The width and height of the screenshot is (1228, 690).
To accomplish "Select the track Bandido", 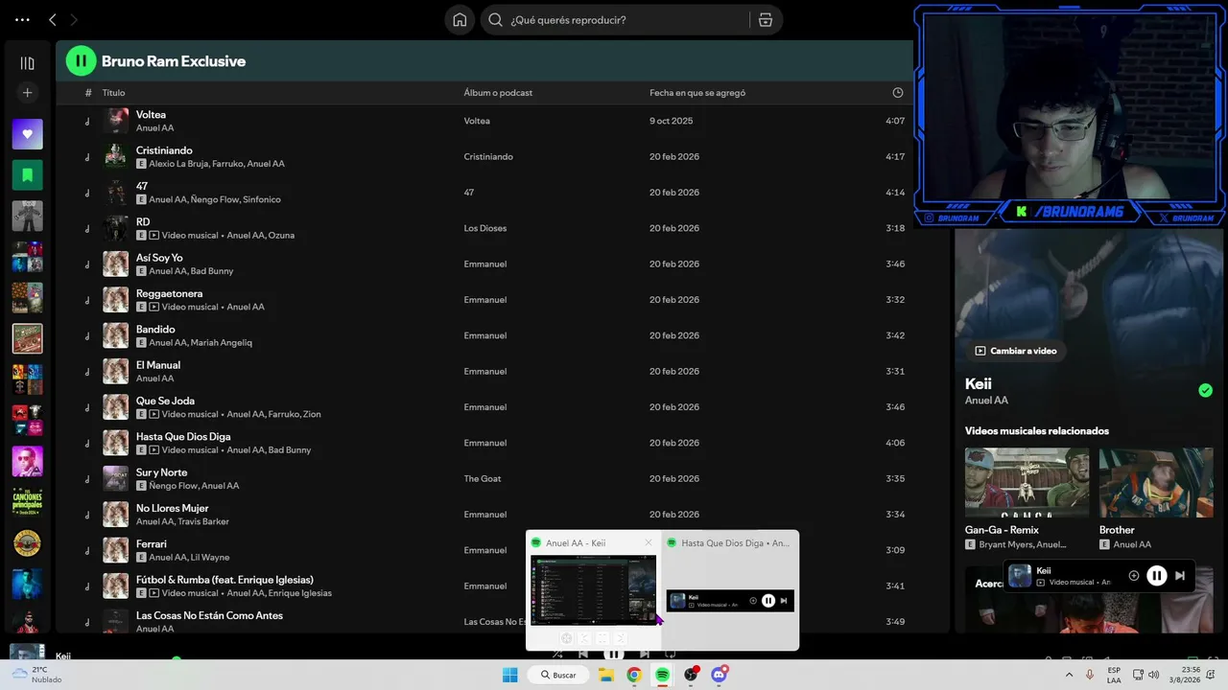I will [155, 330].
